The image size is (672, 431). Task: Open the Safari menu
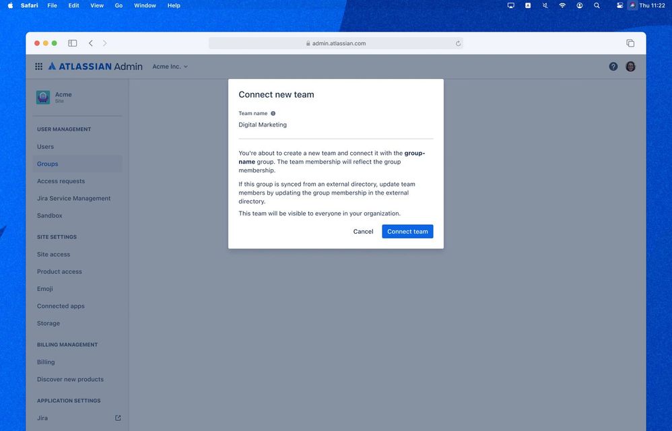29,5
